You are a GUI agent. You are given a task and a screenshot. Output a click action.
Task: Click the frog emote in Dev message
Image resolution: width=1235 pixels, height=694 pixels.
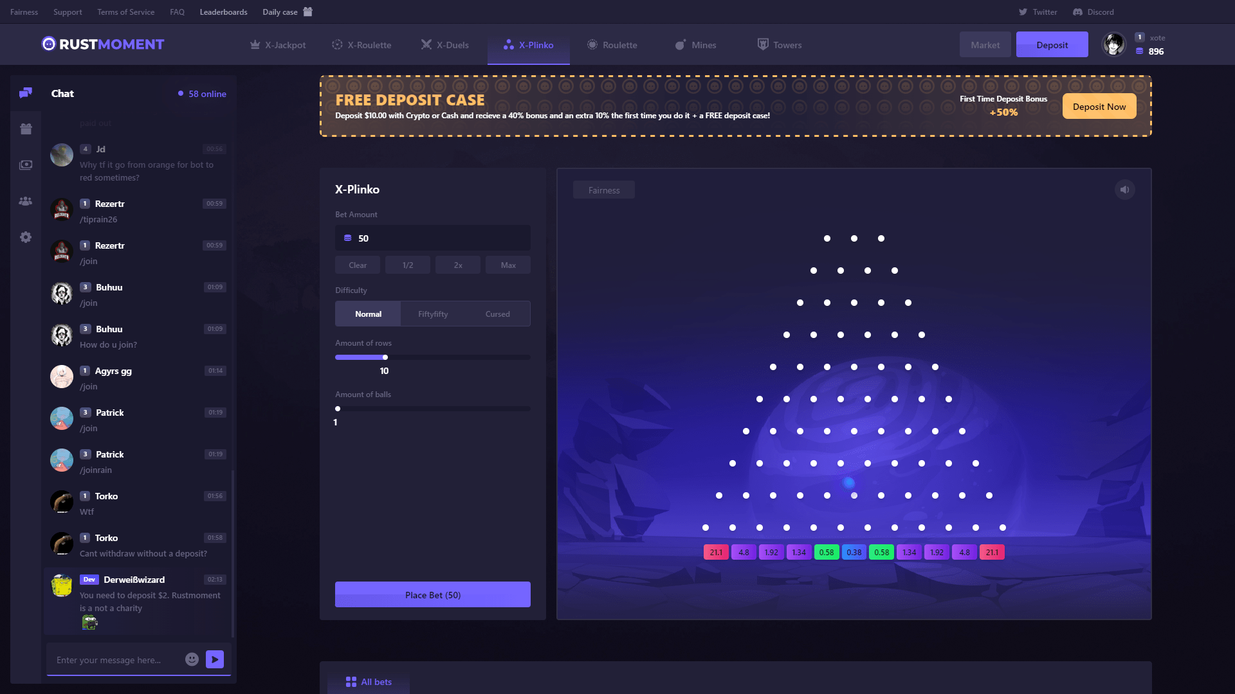[89, 622]
